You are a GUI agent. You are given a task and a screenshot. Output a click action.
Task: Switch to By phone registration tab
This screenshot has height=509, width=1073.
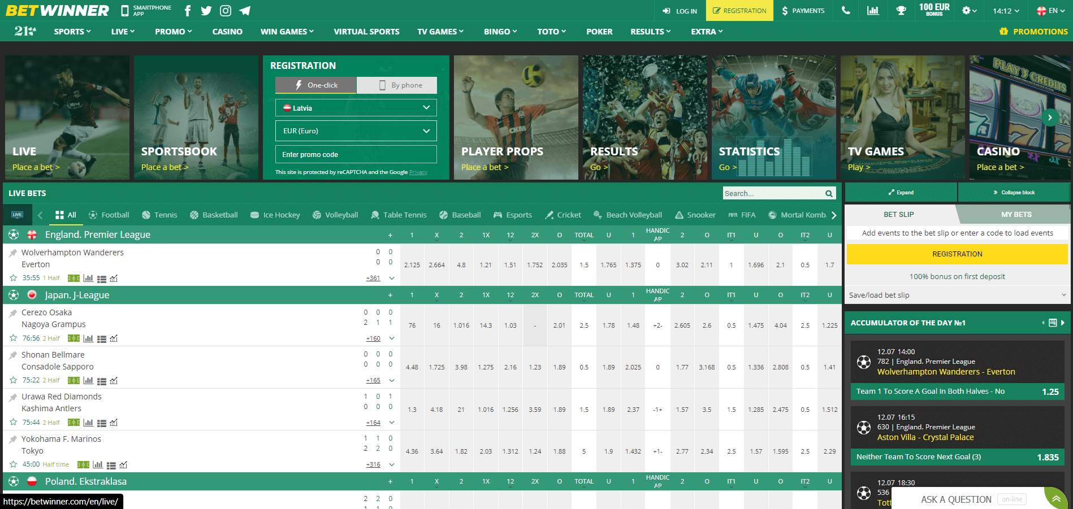[397, 85]
